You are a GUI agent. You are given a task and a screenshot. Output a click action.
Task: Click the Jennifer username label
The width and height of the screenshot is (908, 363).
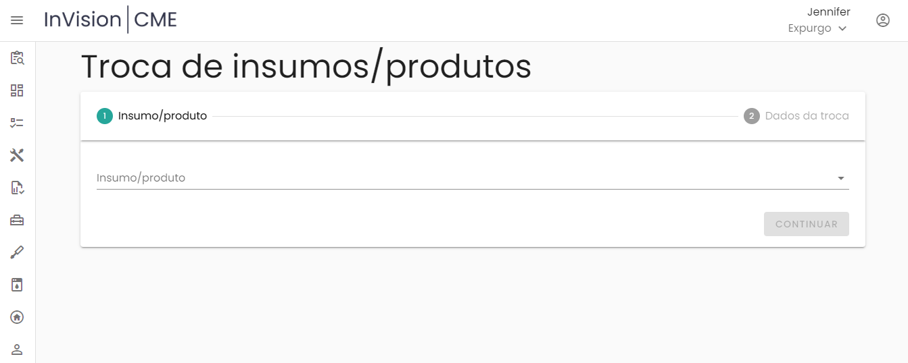(x=828, y=11)
